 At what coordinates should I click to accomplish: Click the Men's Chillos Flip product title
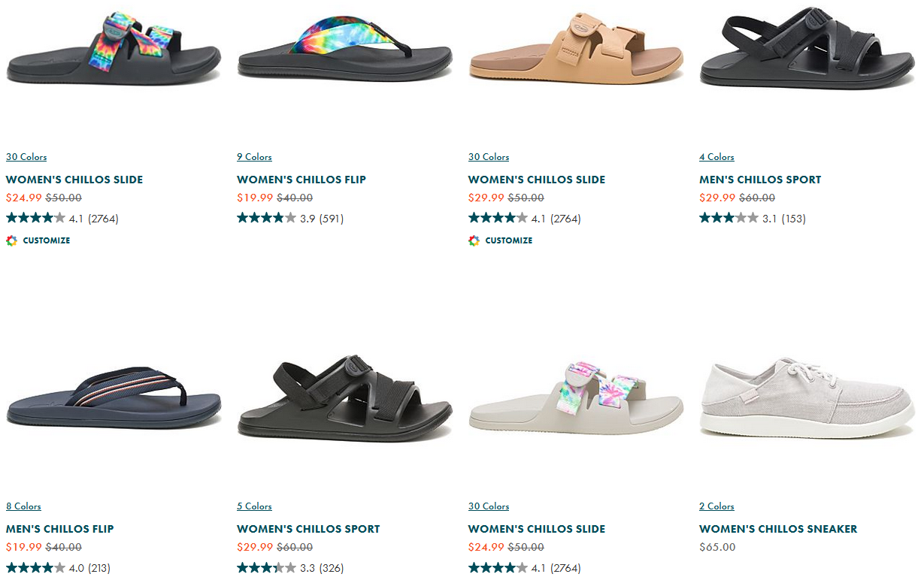click(x=59, y=528)
